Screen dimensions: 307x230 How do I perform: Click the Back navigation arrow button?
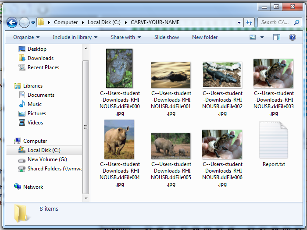[x=12, y=22]
